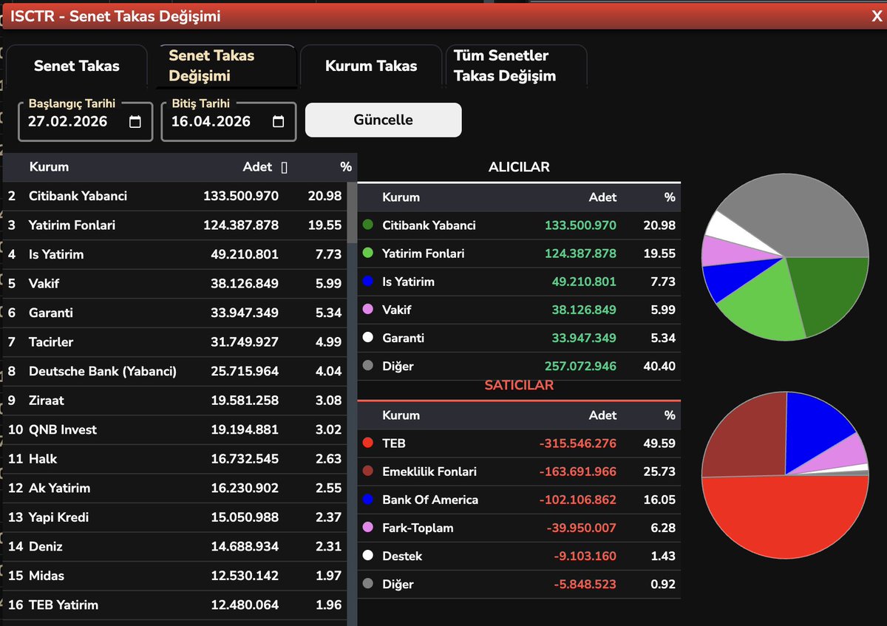Click the blue Bank Of America legend dot

[367, 500]
